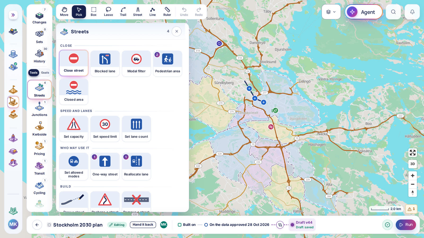The width and height of the screenshot is (424, 238).
Task: Choose the Reallocate lane tool
Action: coord(136,167)
